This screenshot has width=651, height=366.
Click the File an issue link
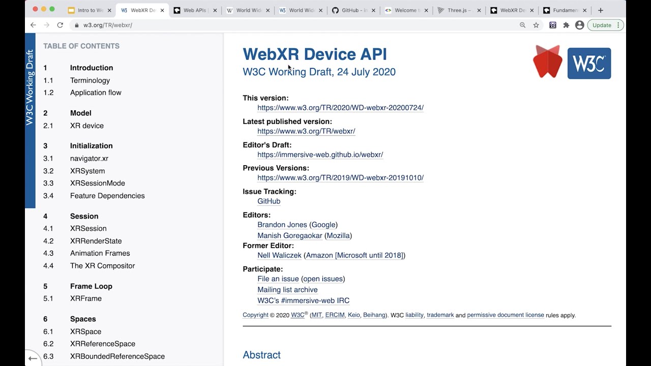pos(278,279)
